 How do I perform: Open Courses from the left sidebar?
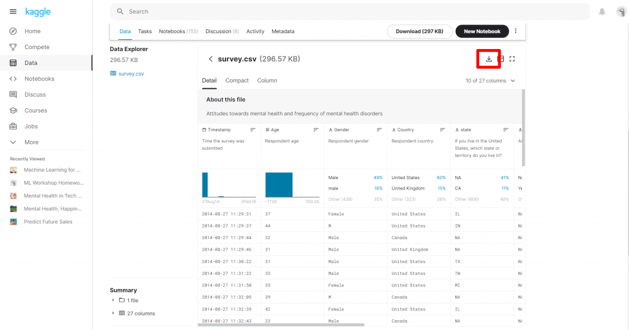pos(36,110)
